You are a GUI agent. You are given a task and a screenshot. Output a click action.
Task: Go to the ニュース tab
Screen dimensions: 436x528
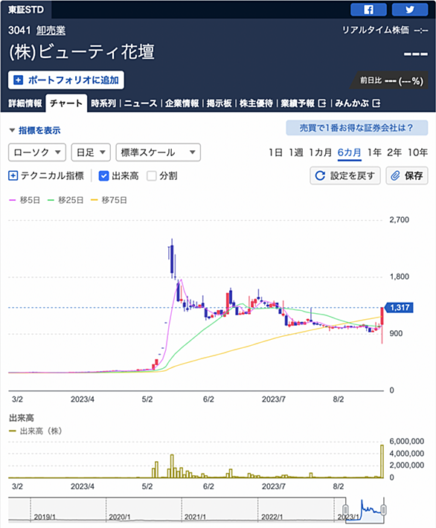point(141,103)
